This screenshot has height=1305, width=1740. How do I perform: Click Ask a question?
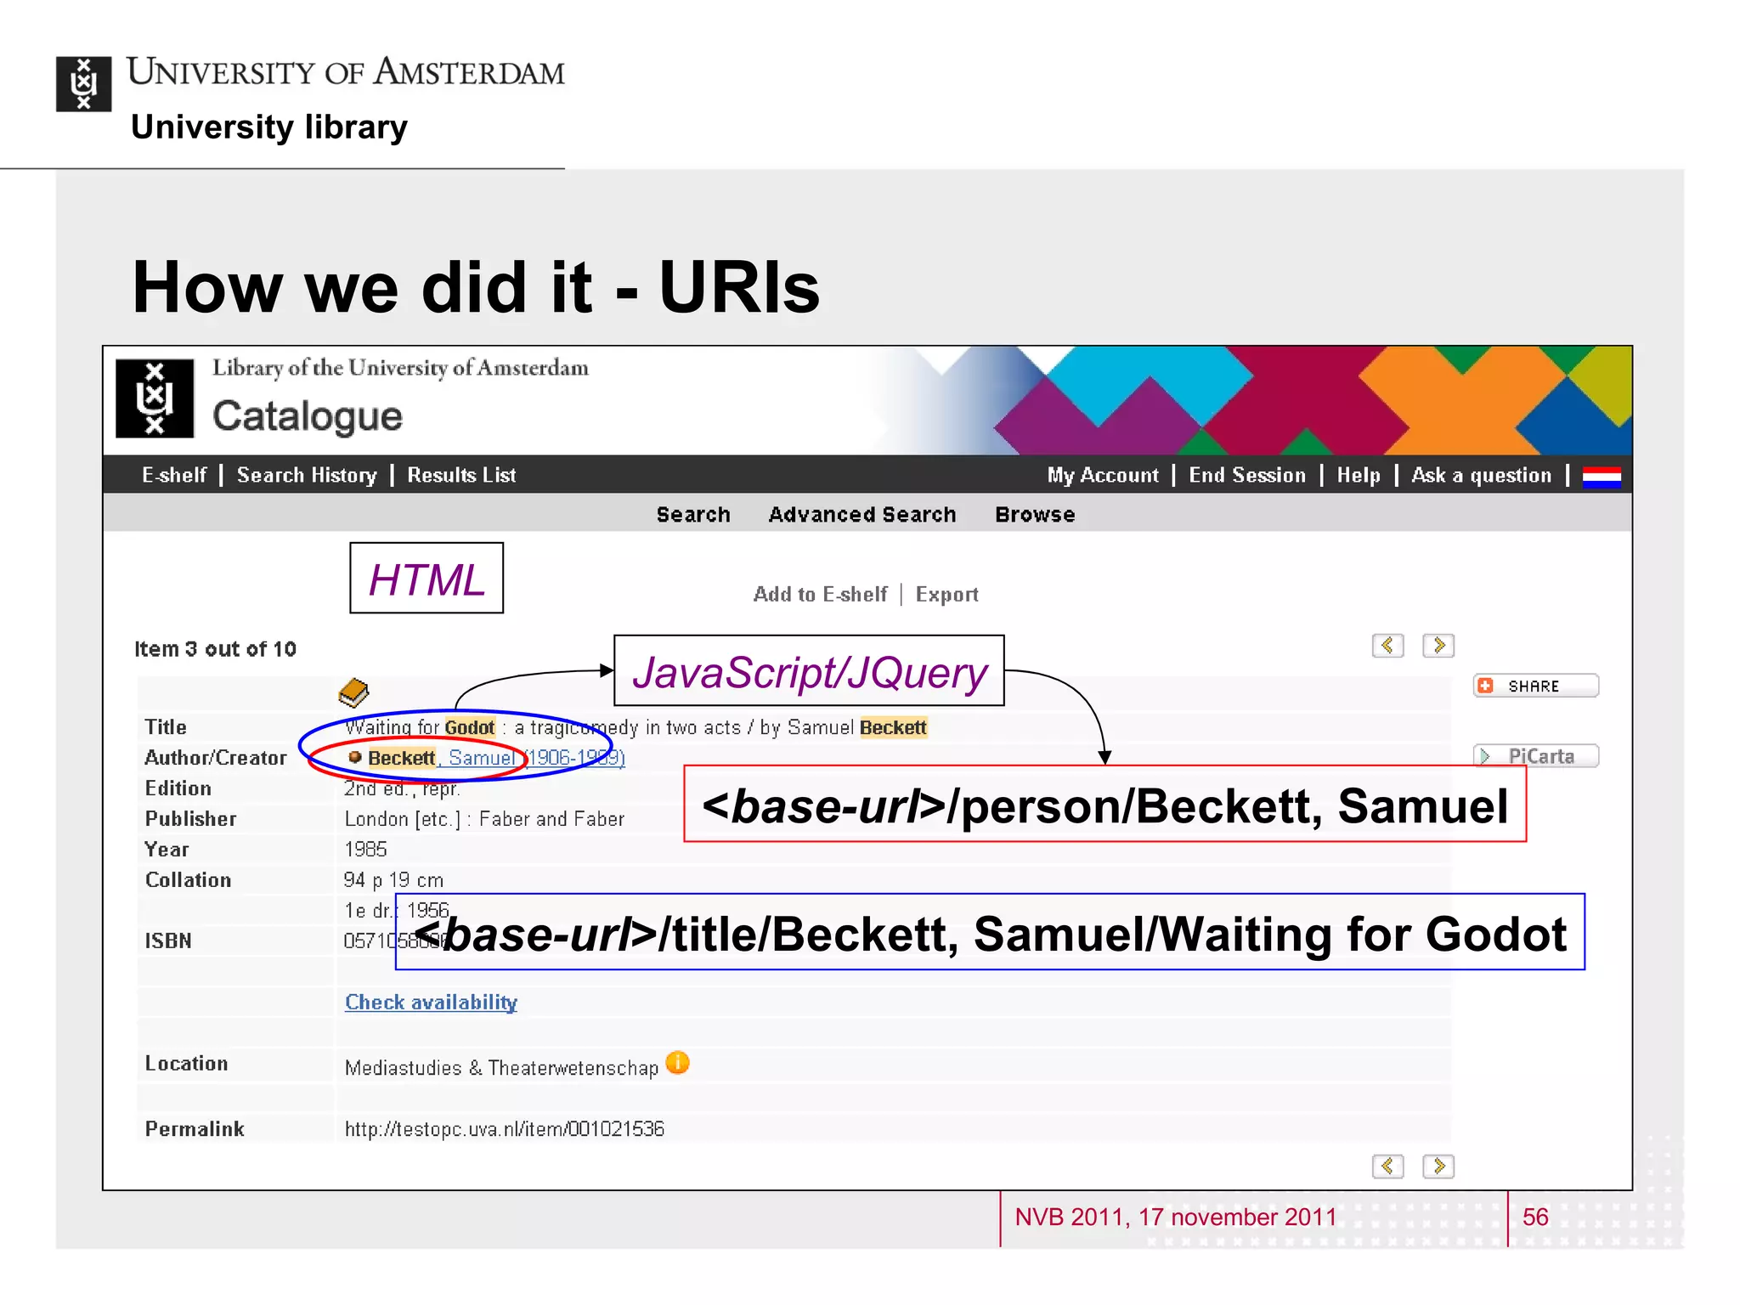1481,475
